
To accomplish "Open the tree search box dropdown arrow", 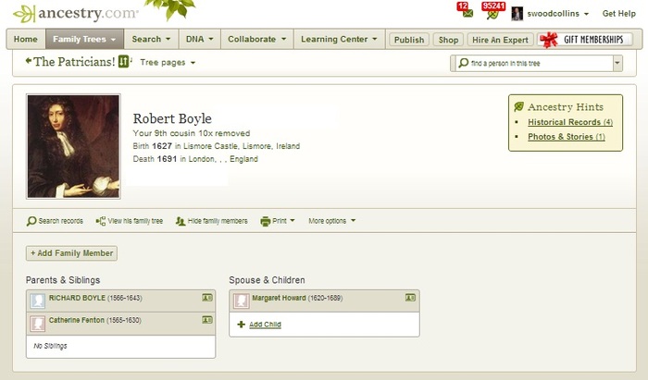I will [617, 63].
